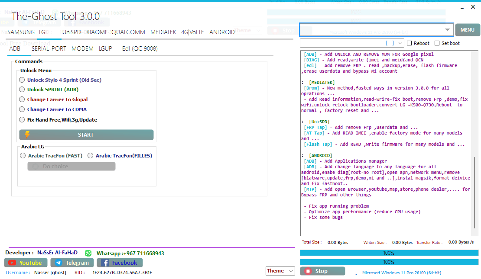Open the COM port dropdown

tap(400, 43)
